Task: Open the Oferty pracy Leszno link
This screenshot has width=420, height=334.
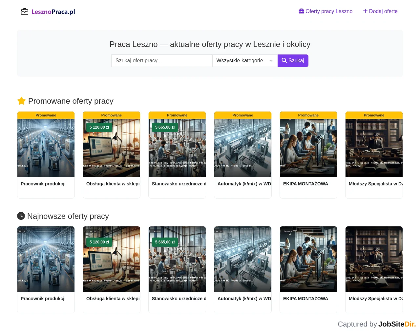Action: point(325,11)
